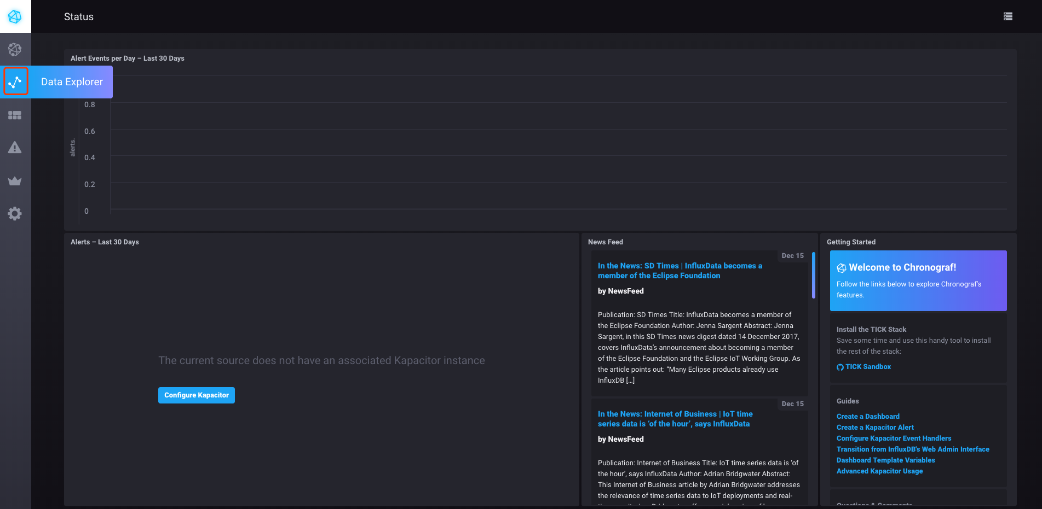This screenshot has height=509, width=1042.
Task: Click the GitHub icon beside TICK Sandbox
Action: 840,367
